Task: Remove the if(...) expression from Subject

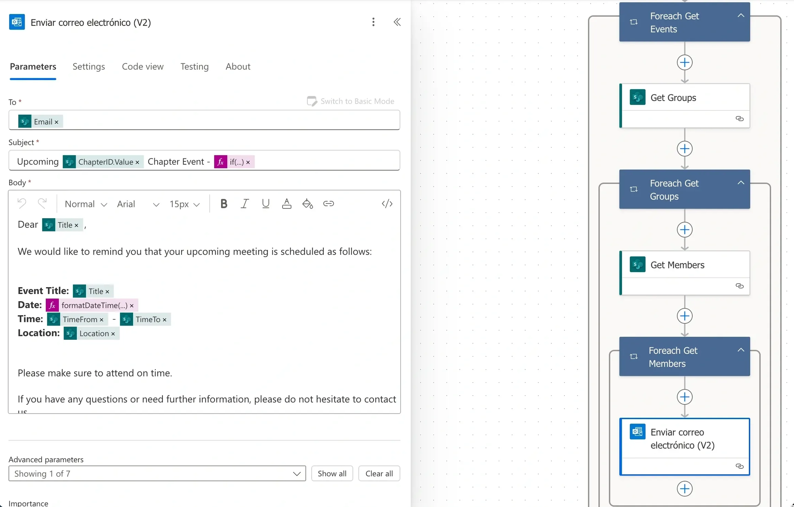Action: pos(248,162)
